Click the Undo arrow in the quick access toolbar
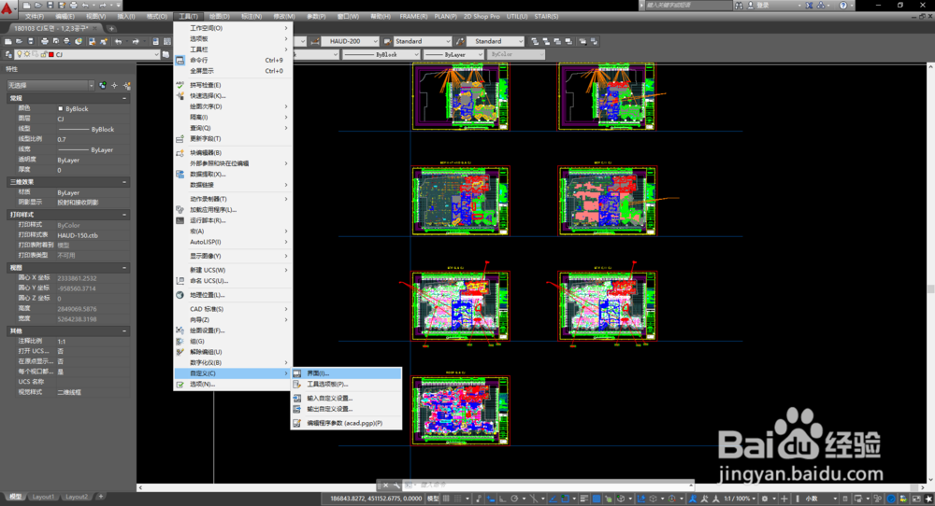 click(x=85, y=5)
